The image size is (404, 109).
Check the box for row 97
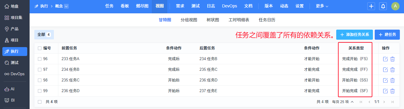(x=40, y=70)
